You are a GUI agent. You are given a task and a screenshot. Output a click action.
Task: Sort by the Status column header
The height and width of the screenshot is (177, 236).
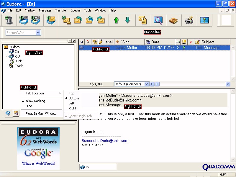82,42
